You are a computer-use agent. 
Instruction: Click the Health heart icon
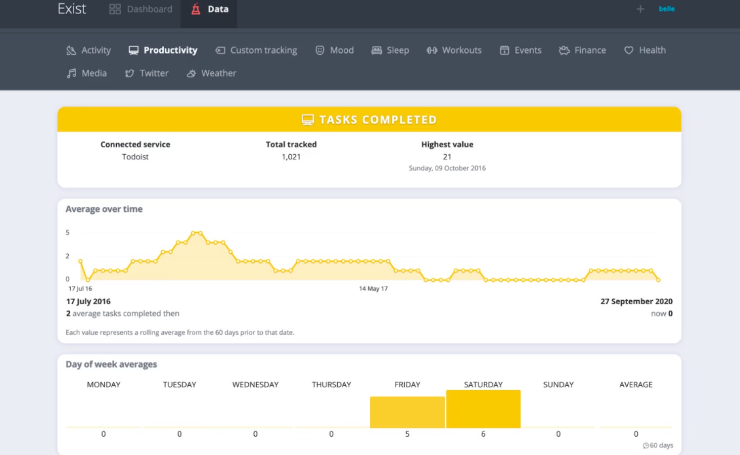pyautogui.click(x=629, y=50)
